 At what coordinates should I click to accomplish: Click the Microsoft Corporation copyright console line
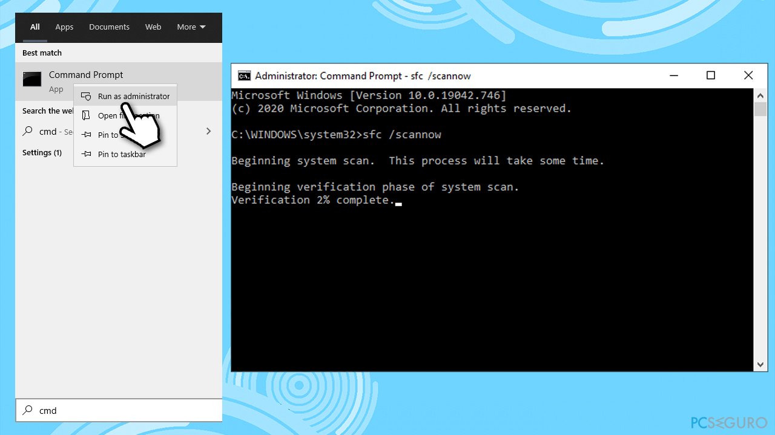pos(401,109)
